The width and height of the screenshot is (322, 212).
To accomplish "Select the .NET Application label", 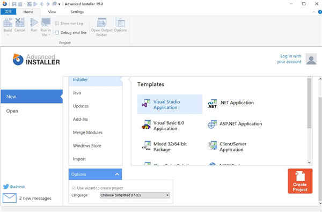I will (237, 103).
